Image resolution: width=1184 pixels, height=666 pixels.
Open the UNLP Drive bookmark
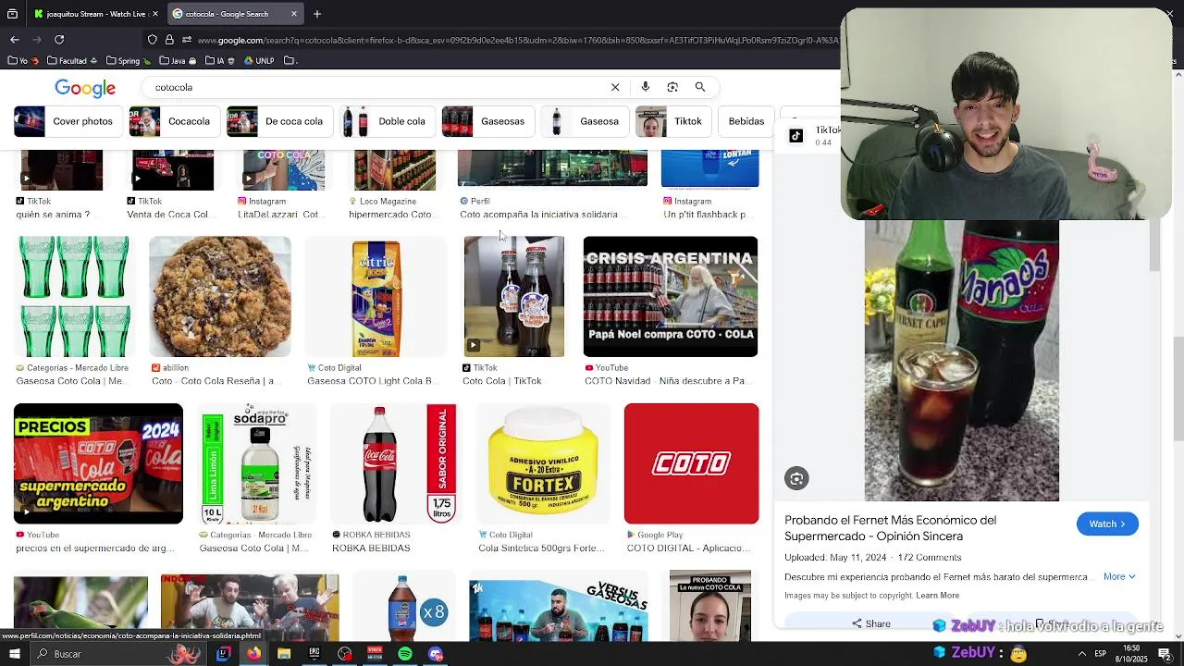(260, 61)
